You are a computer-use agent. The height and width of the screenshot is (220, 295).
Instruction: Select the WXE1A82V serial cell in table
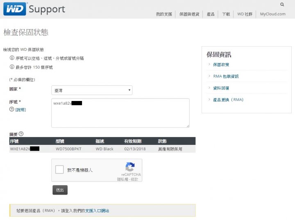[x=25, y=149]
